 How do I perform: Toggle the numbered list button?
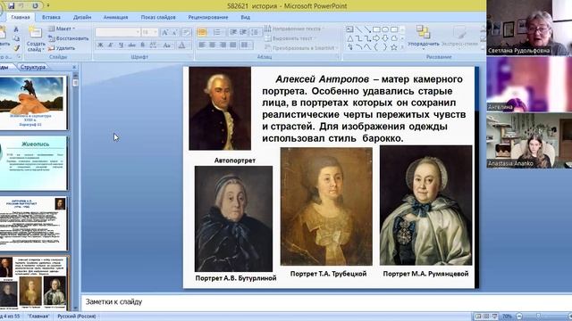[217, 32]
